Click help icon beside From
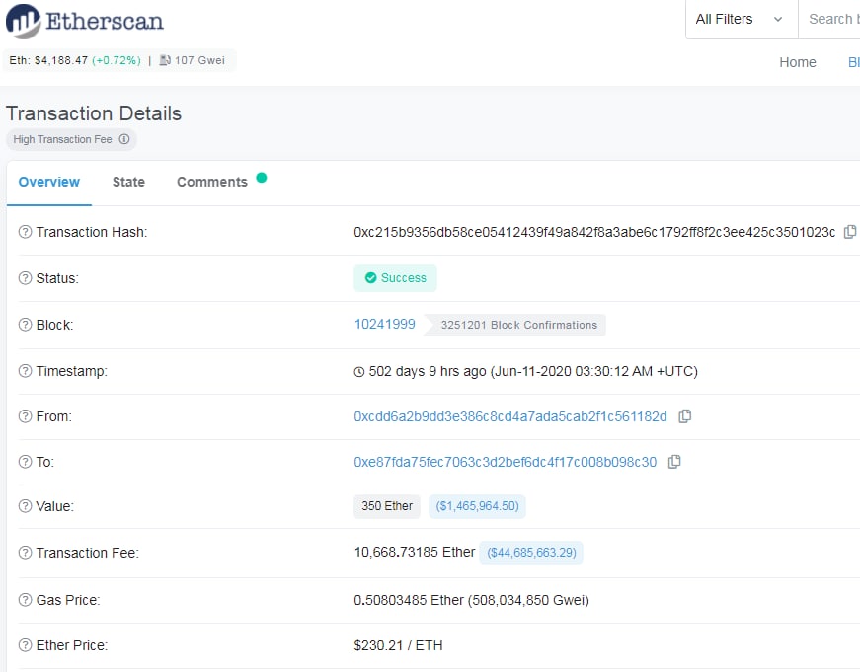The width and height of the screenshot is (860, 672). click(26, 416)
